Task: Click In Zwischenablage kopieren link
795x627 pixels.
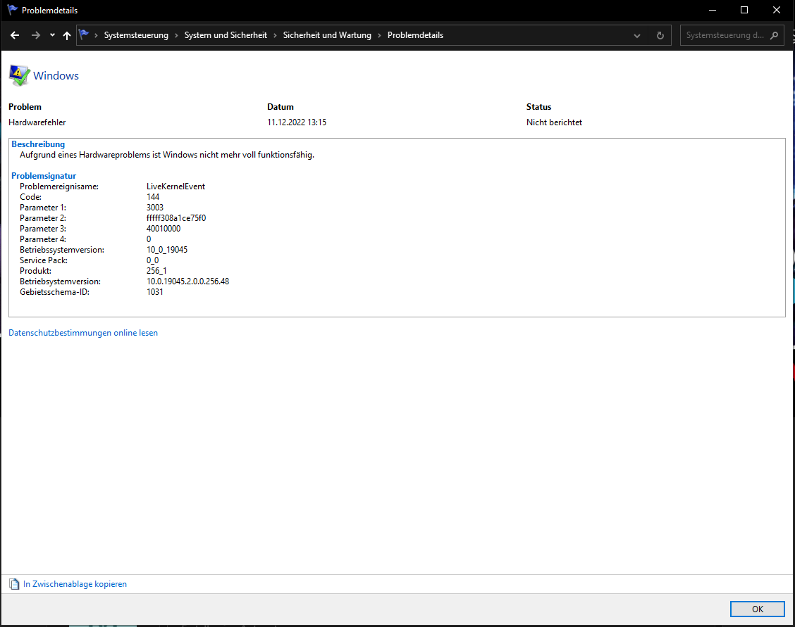Action: point(75,584)
